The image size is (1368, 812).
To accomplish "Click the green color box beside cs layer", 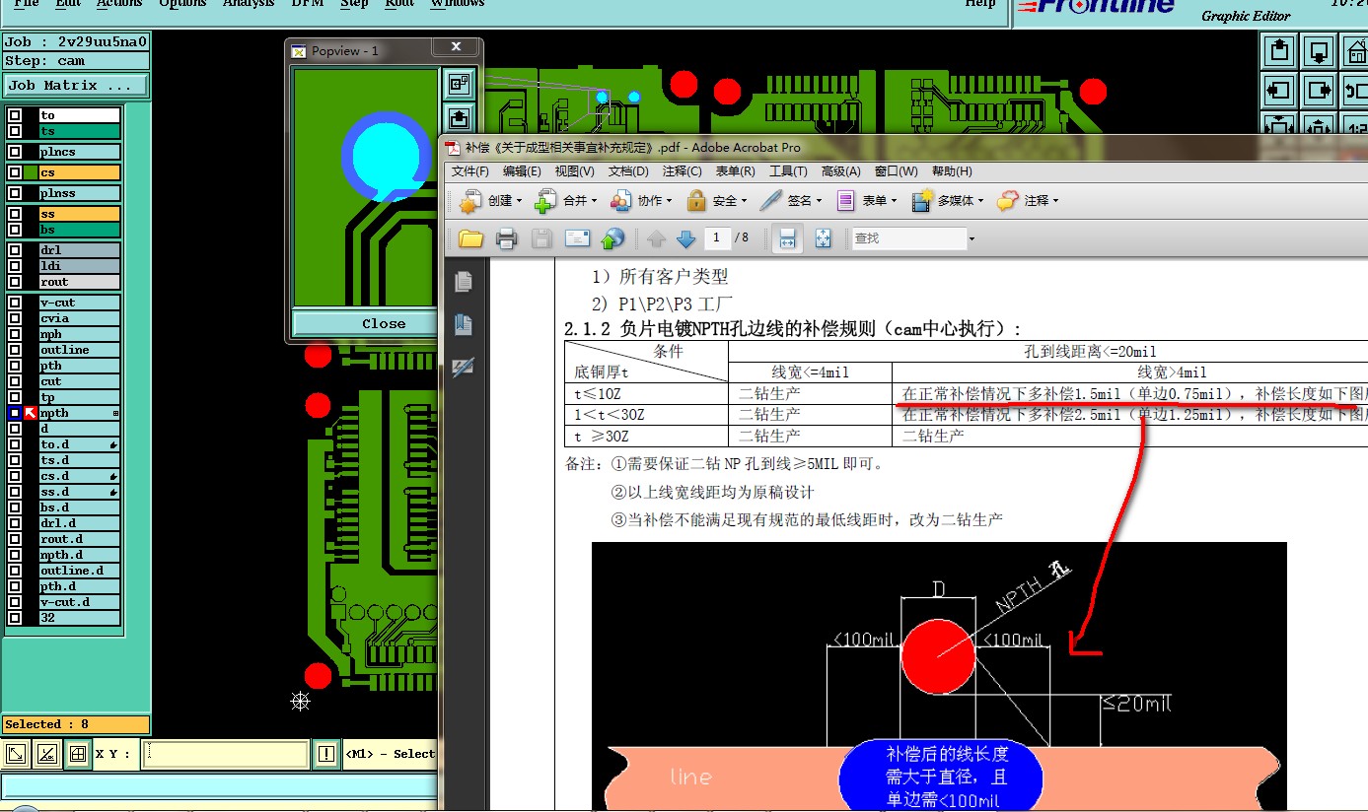I will (30, 172).
